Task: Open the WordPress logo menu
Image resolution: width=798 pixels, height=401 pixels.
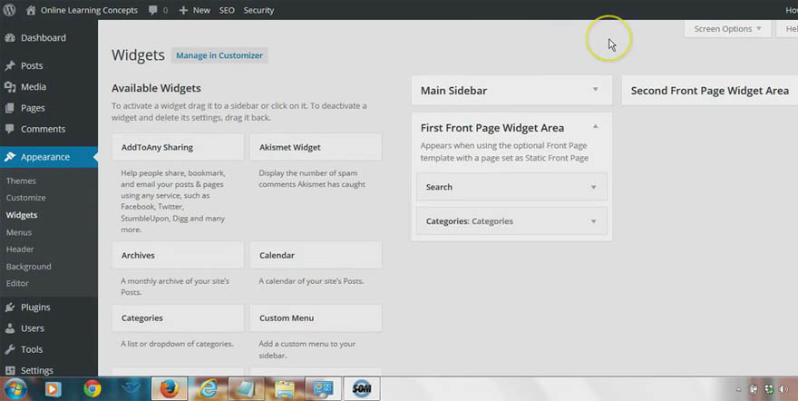Action: (x=9, y=10)
